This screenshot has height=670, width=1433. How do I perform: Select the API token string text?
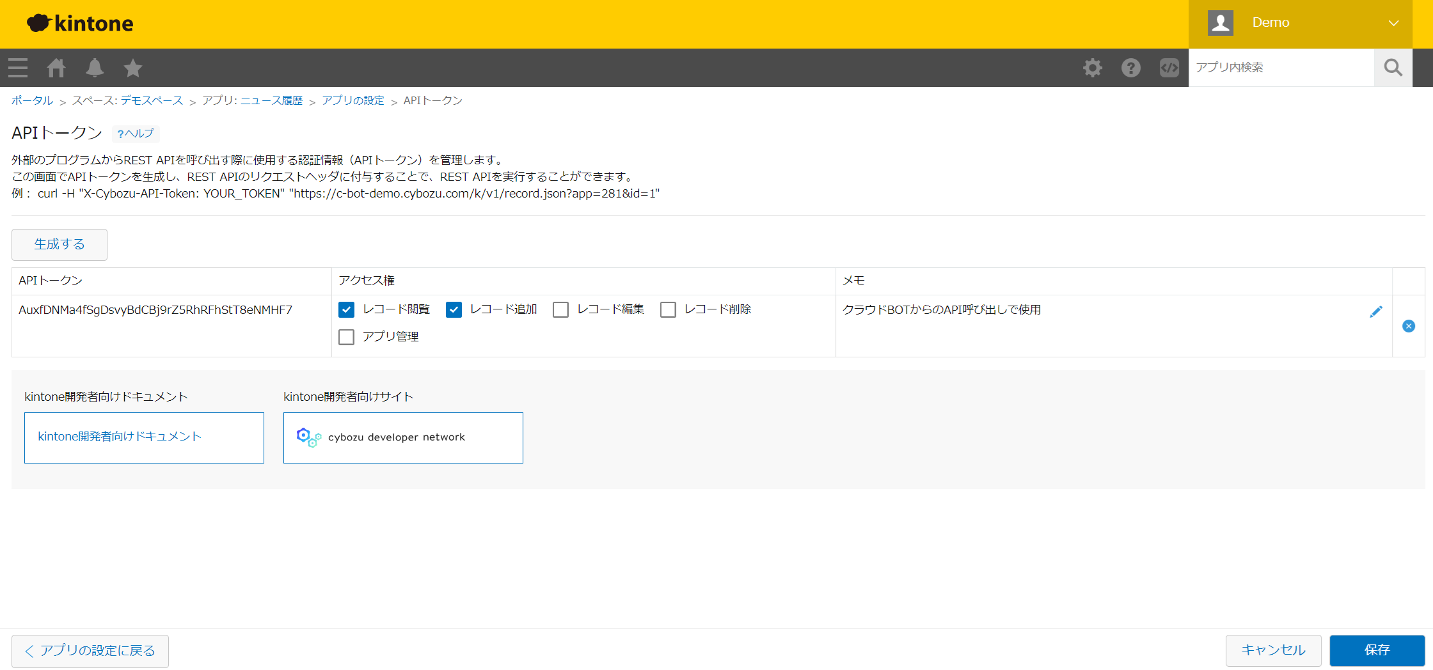(155, 310)
